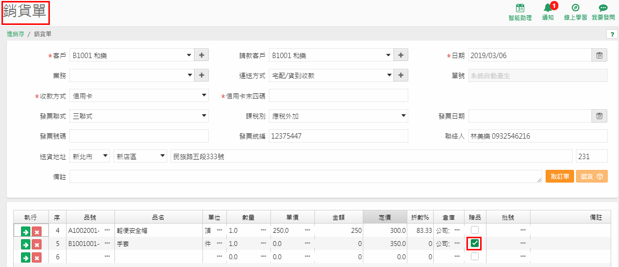This screenshot has height=267, width=619.
Task: Open 單位 lookup dots for 輕便安全帽 row
Action: point(220,230)
